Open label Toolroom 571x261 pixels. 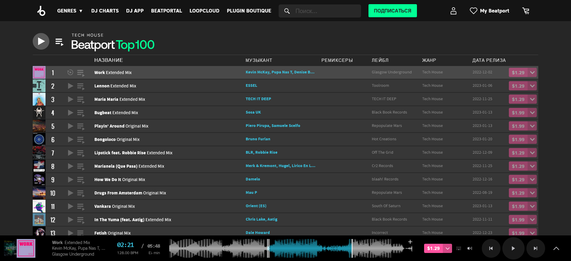point(380,85)
